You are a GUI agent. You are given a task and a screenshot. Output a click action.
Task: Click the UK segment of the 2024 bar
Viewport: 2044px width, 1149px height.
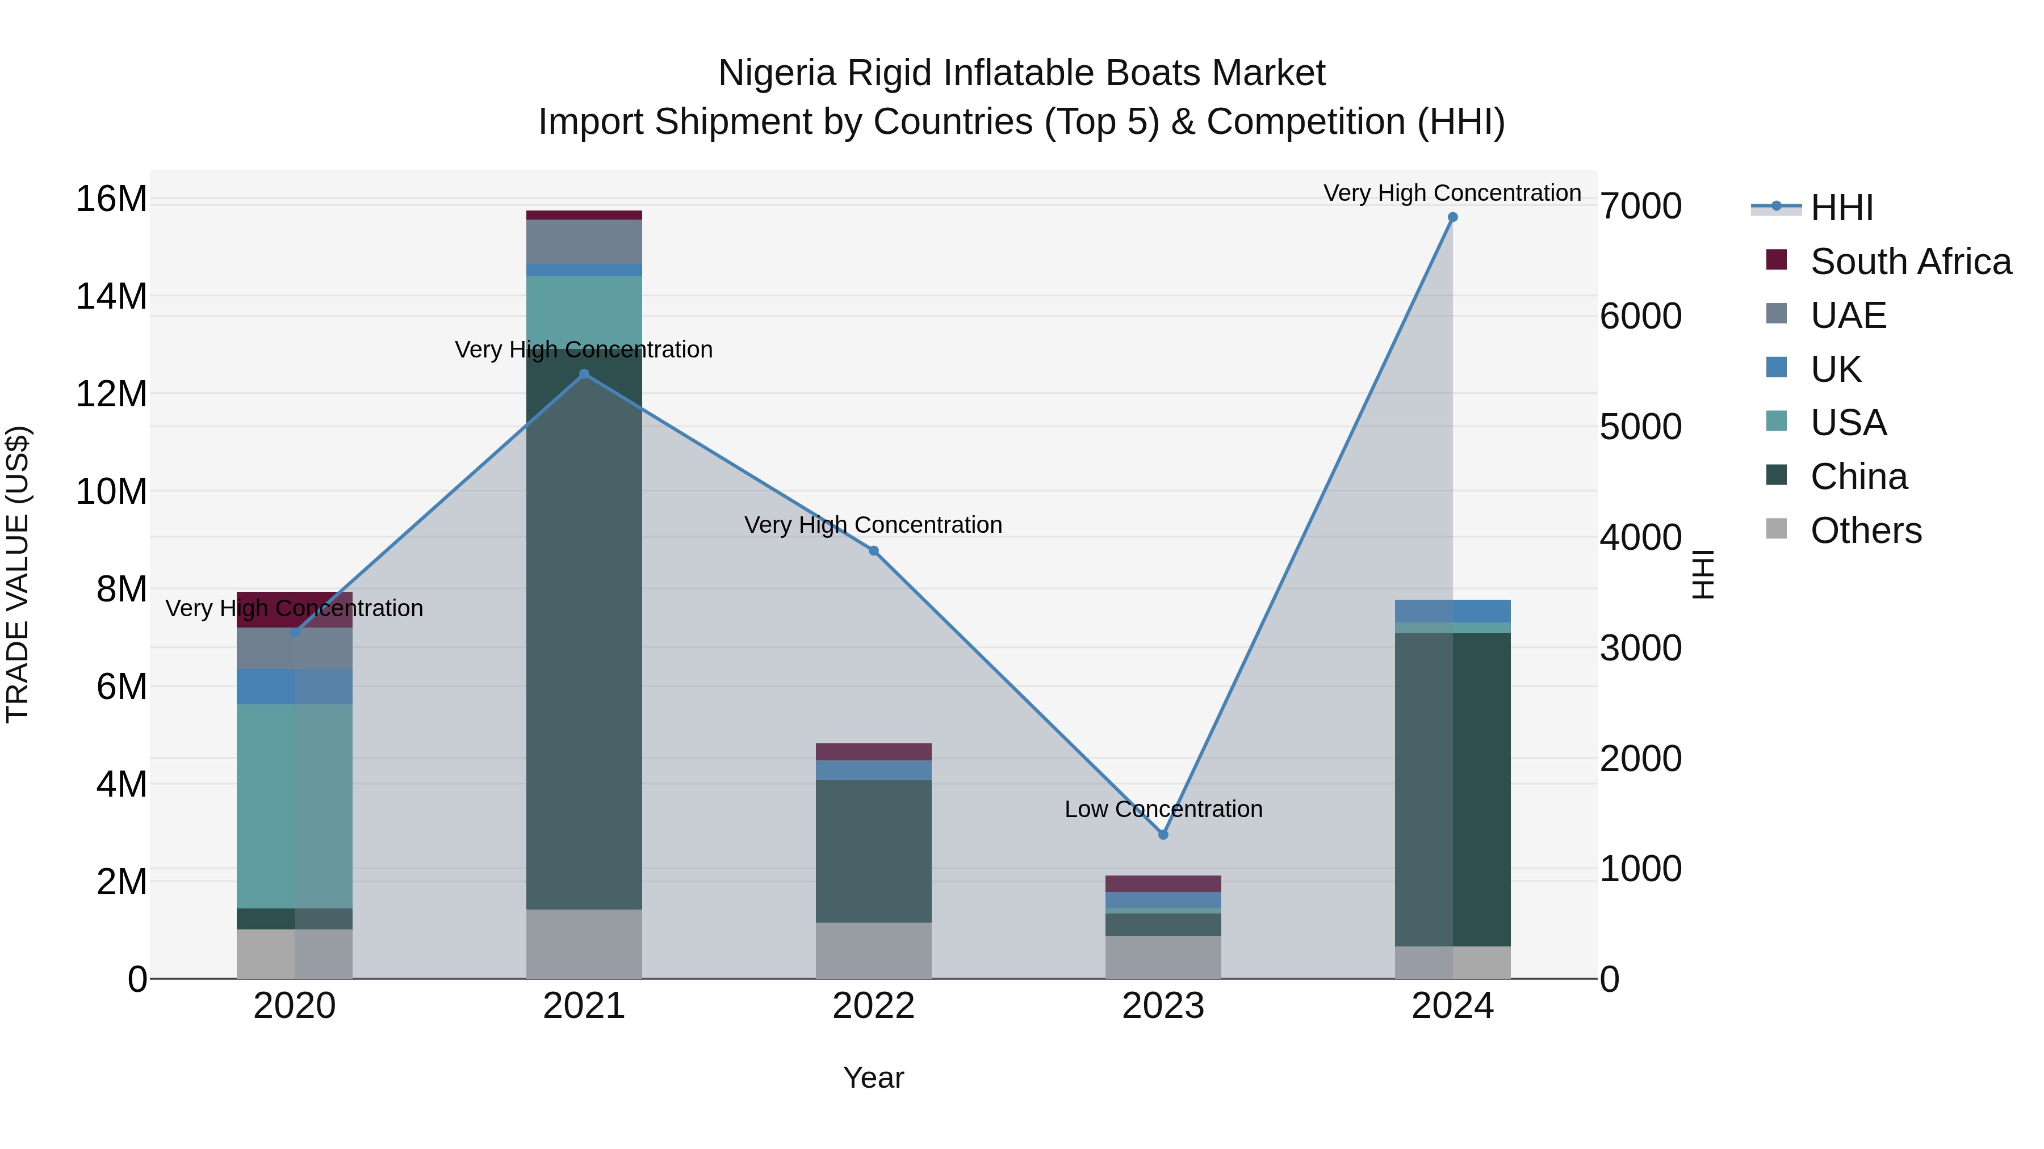[x=1453, y=611]
